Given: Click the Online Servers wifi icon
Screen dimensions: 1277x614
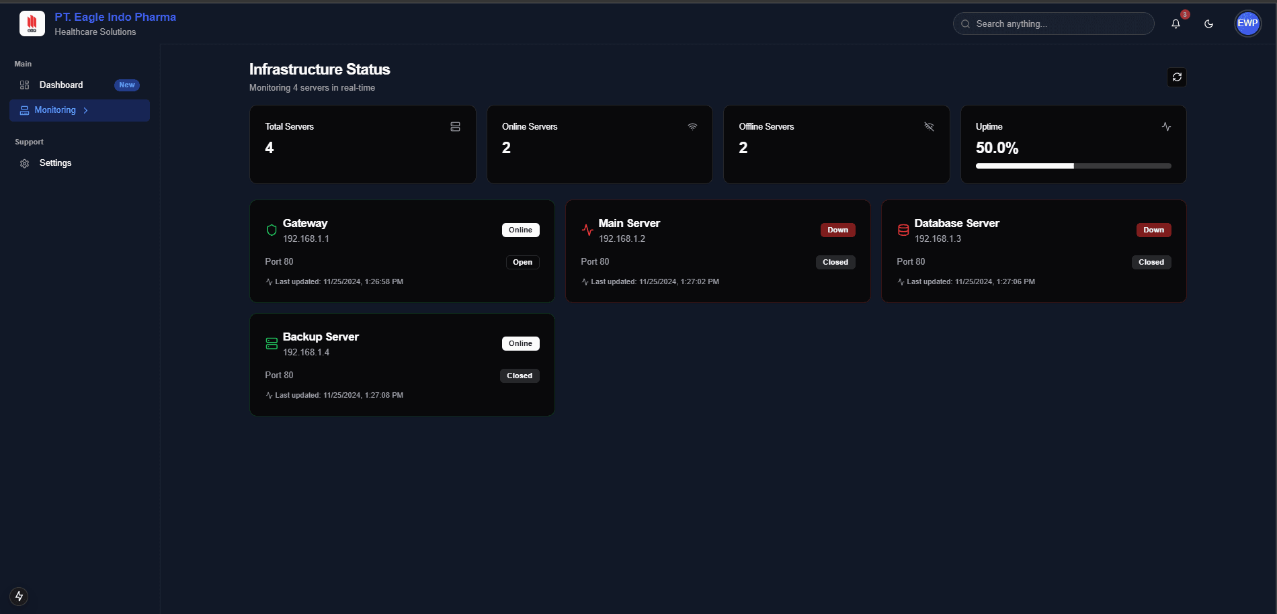Looking at the screenshot, I should click(692, 127).
